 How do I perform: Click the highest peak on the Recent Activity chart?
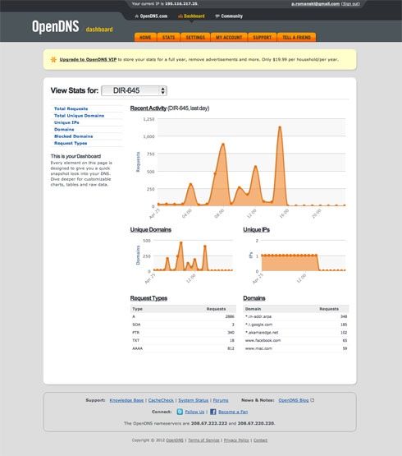coord(280,127)
